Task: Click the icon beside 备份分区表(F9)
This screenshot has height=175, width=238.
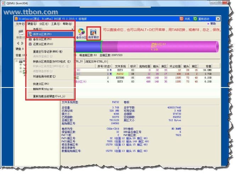Action: tap(30, 39)
